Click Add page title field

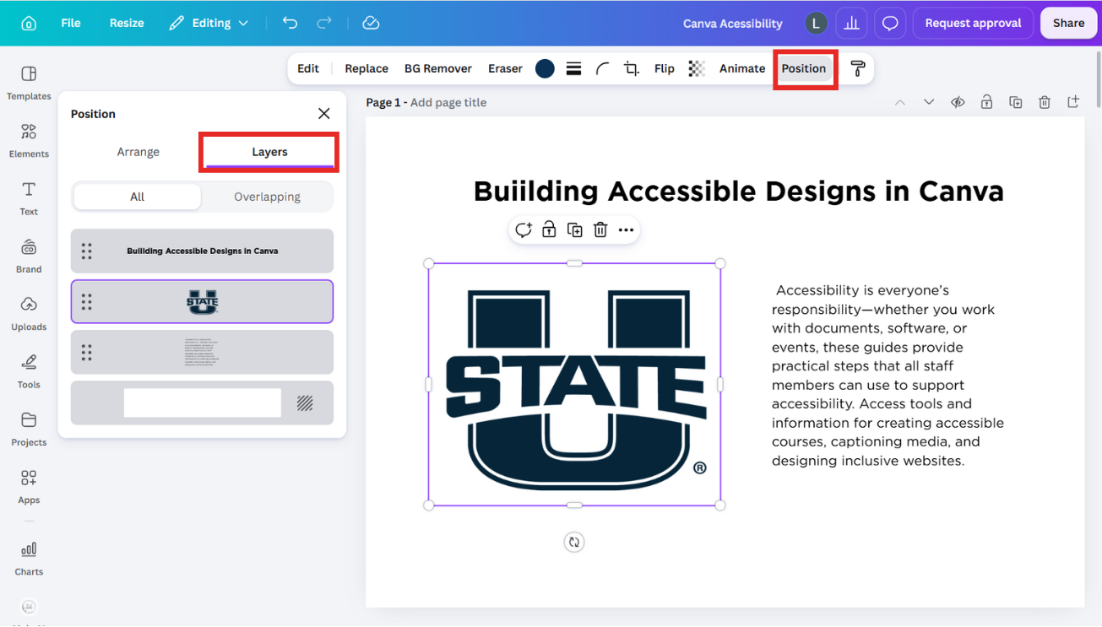(448, 102)
